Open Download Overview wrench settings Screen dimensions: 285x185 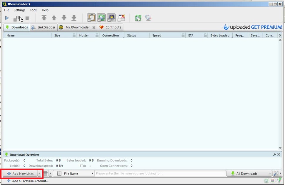(275, 154)
